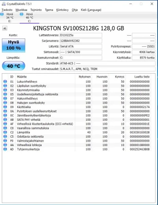
Task: Click the previous disk arrow button
Action: (x=5, y=28)
